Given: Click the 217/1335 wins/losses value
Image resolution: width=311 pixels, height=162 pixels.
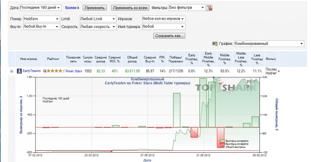Looking at the screenshot, I should [x=176, y=71].
